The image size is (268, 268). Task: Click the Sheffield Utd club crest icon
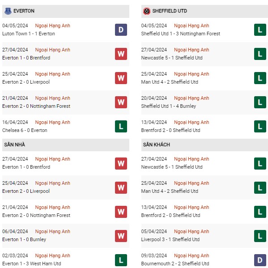coord(147,11)
